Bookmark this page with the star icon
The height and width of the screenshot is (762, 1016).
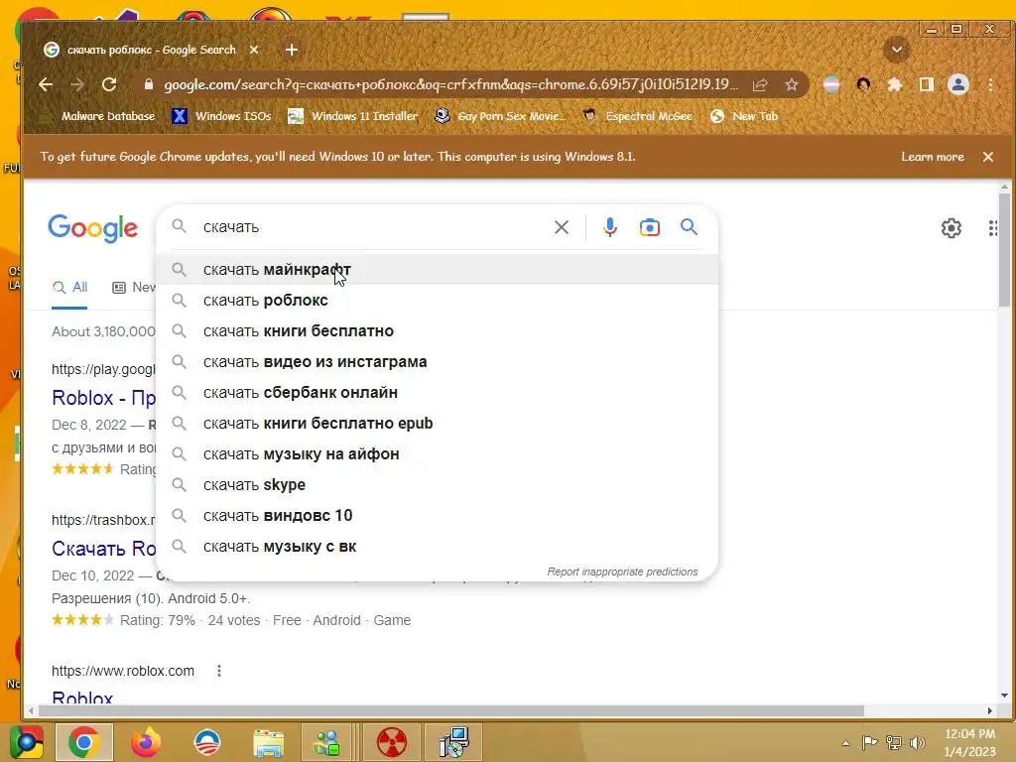791,85
